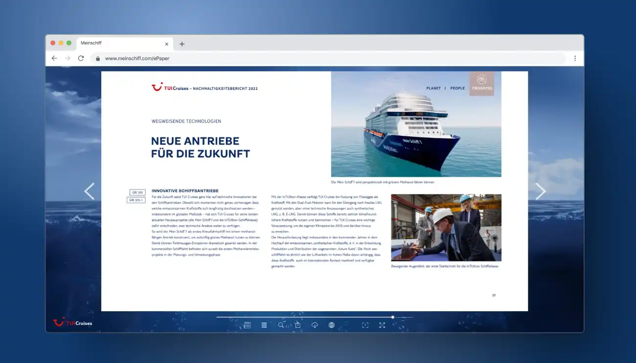The image size is (636, 363).
Task: Download the ePaper via cloud icon
Action: pos(315,325)
